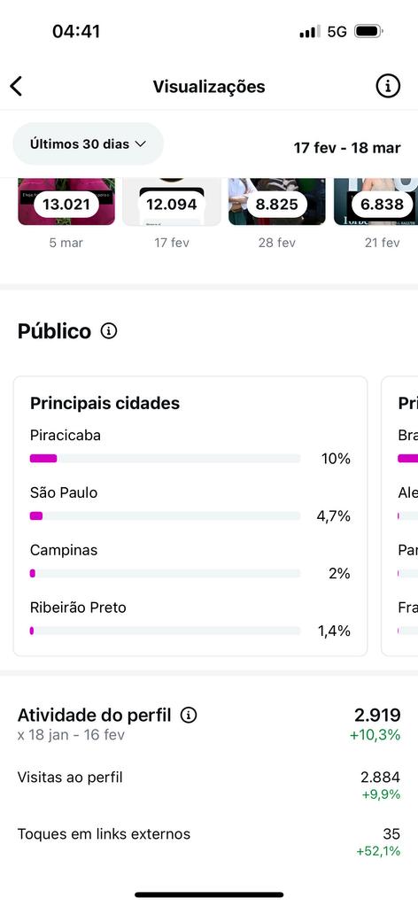Select the São Paulo city row
Viewport: 418px width, 906px height.
(190, 505)
